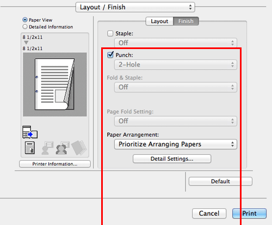
Task: Select the Detailed Information radio button
Action: [25, 27]
